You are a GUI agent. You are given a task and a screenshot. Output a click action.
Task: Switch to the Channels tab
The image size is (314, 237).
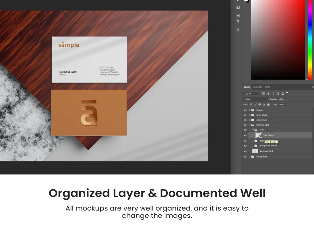257,87
